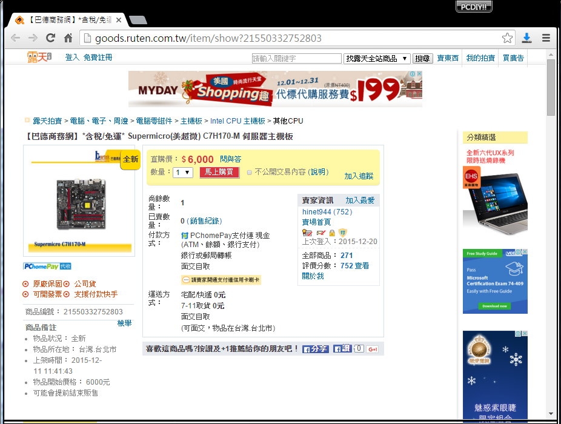Click the Ruten logo
This screenshot has width=561, height=424.
click(x=39, y=58)
